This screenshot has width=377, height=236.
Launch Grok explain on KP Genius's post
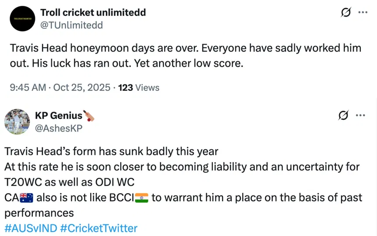pyautogui.click(x=343, y=115)
